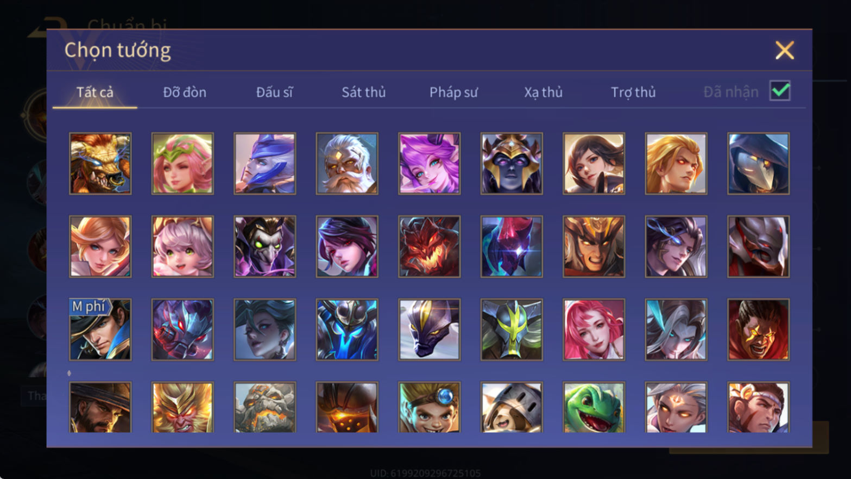Pick the green chameleon hero portrait
Screen dimensions: 851x479
[594, 407]
